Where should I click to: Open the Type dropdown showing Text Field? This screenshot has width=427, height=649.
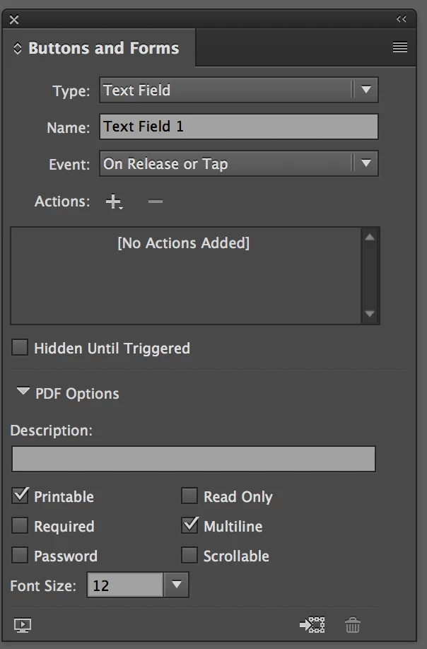239,90
